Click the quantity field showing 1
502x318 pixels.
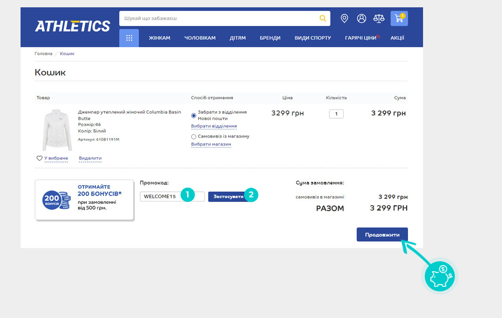[336, 114]
